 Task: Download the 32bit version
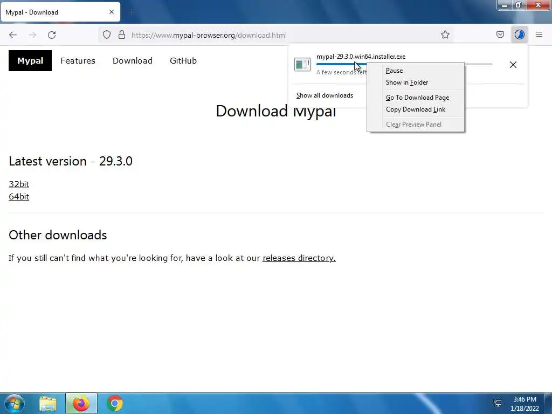click(19, 184)
